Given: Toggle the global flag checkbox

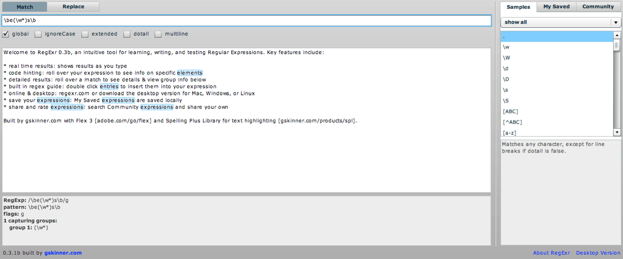Looking at the screenshot, I should [6, 34].
